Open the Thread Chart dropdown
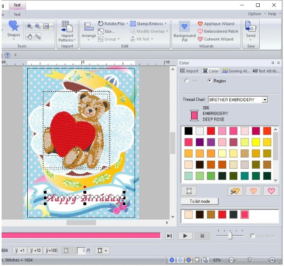The image size is (284, 266). pos(265,100)
